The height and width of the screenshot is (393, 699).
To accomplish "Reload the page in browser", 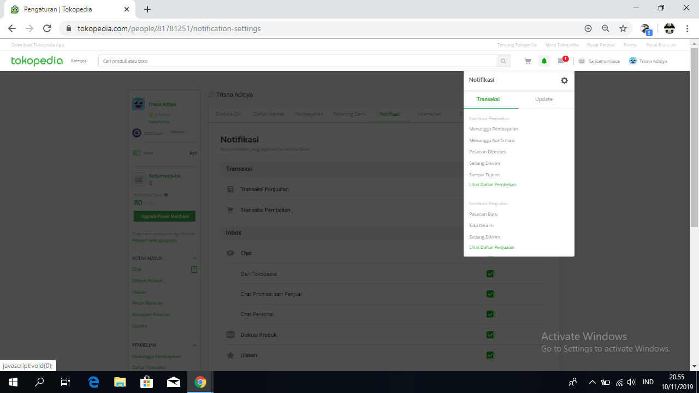I will point(47,28).
